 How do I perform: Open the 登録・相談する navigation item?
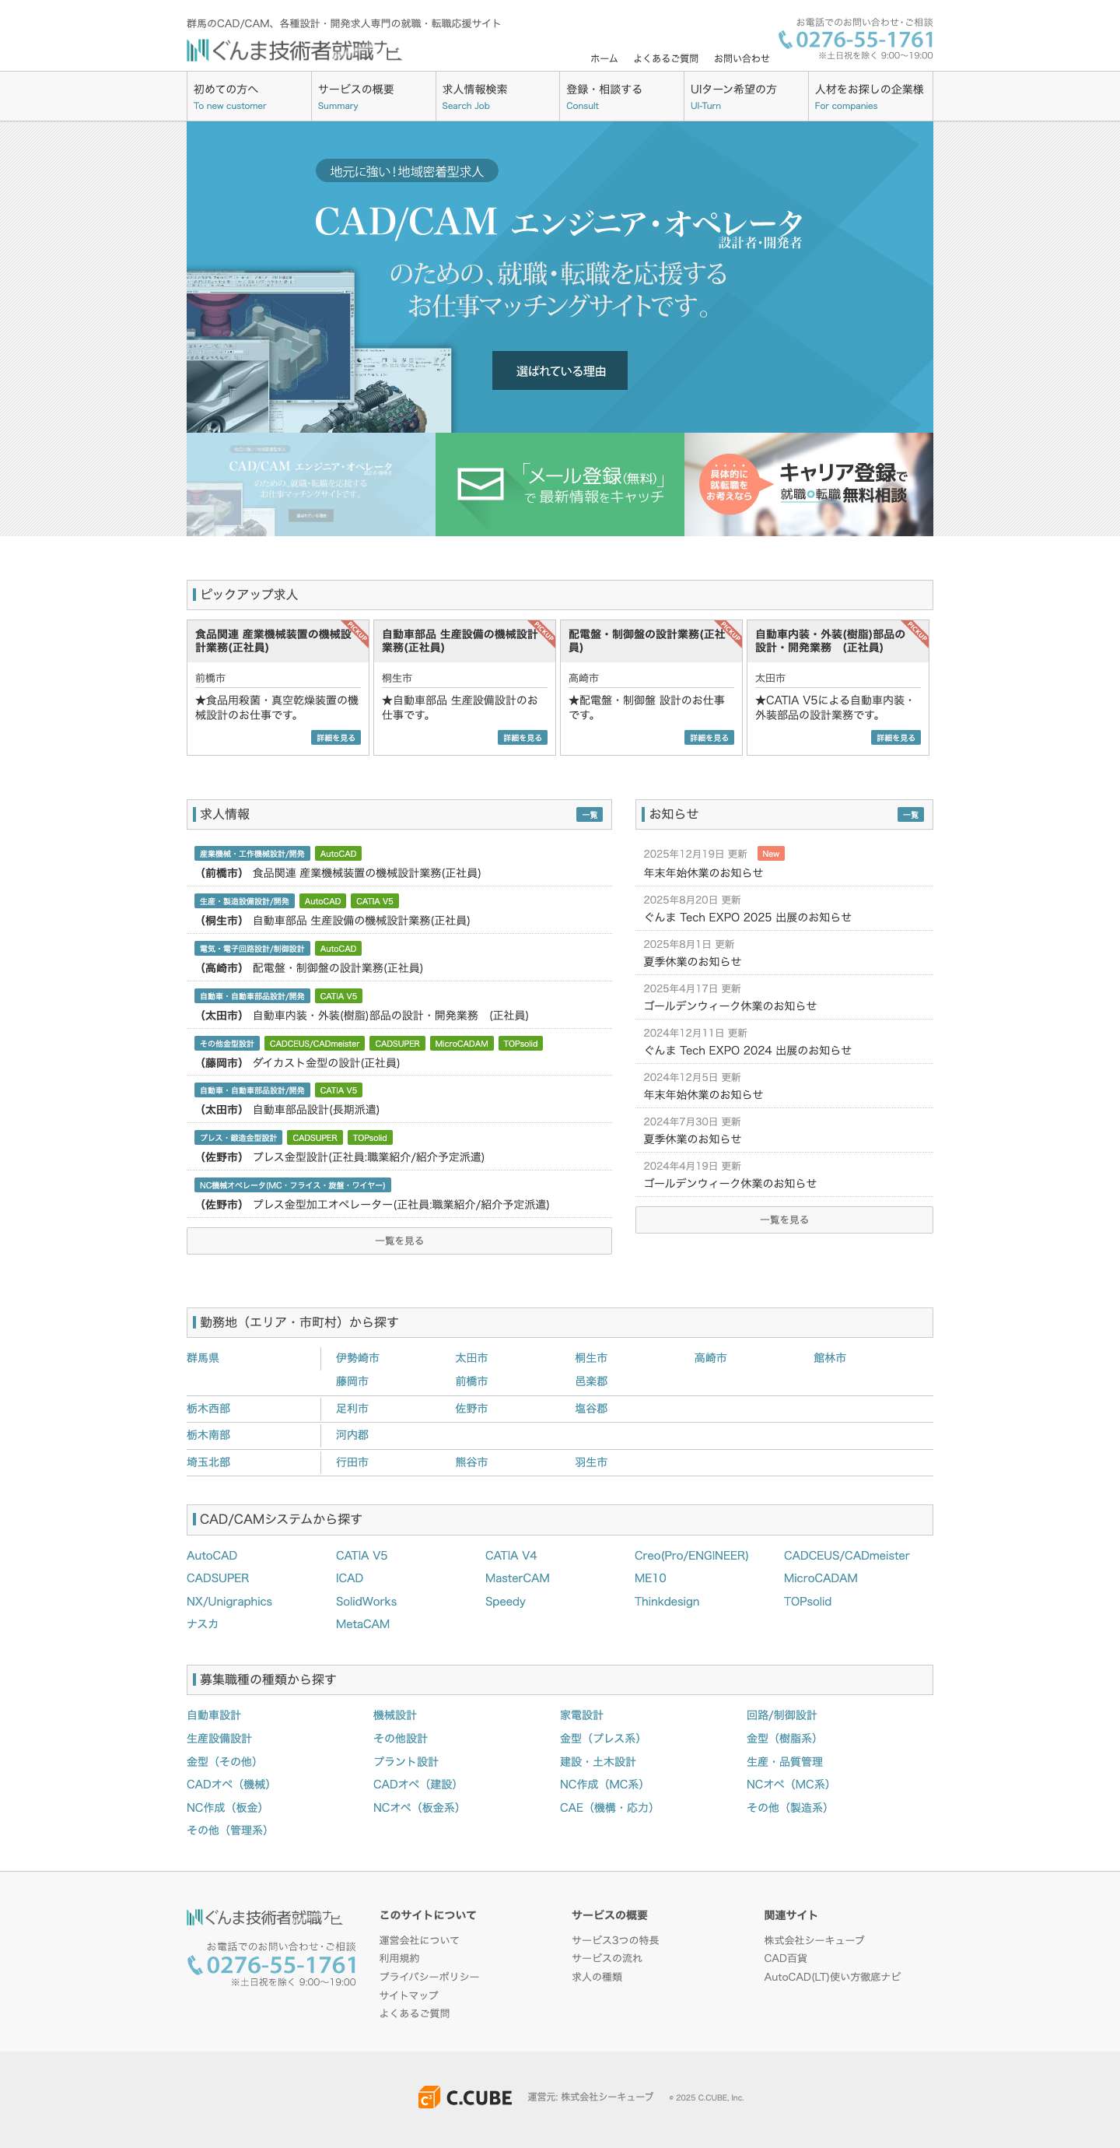pos(621,97)
